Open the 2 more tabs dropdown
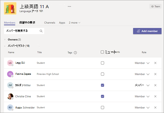164x113 pixels. pyautogui.click(x=74, y=23)
